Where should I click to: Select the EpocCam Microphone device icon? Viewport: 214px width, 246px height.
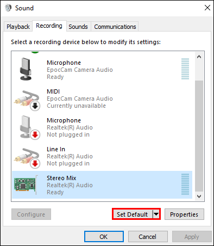pos(26,69)
